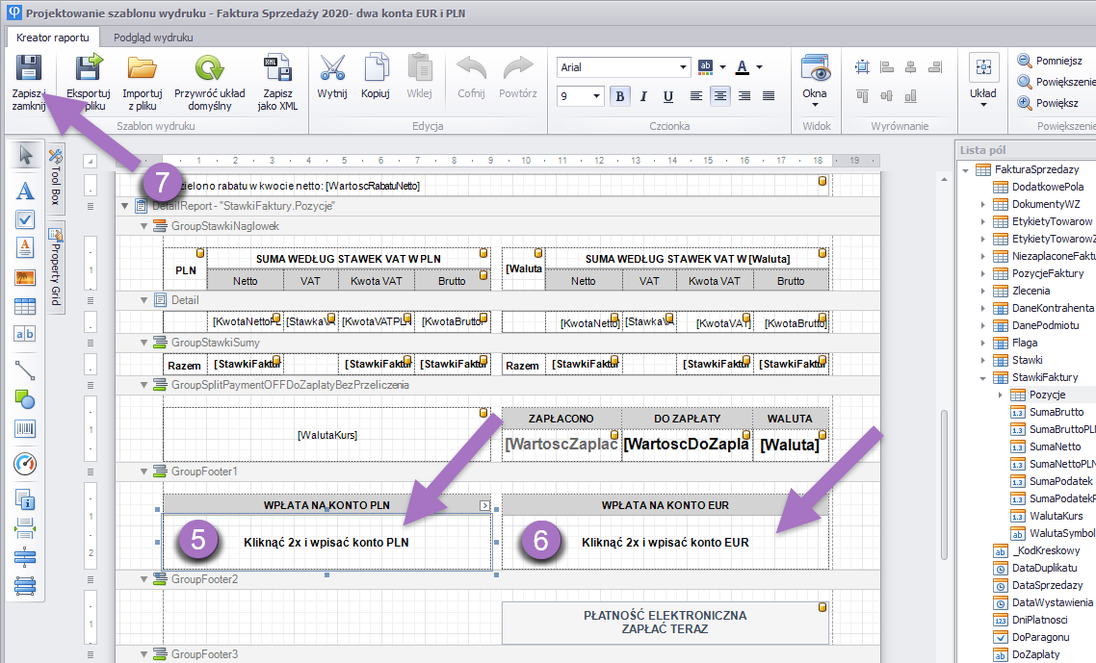The height and width of the screenshot is (663, 1096).
Task: Click Pomniejsz zoom out button
Action: point(1050,61)
